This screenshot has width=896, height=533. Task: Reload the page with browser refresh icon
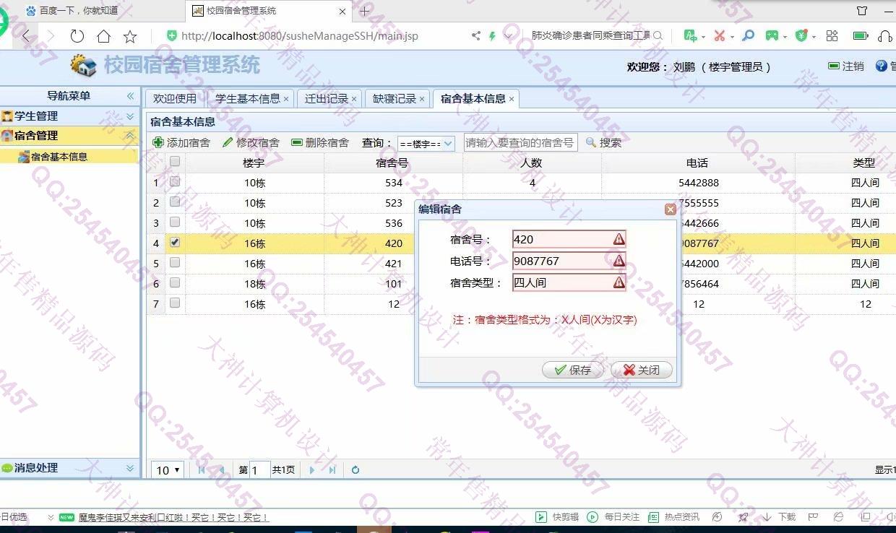pyautogui.click(x=77, y=36)
